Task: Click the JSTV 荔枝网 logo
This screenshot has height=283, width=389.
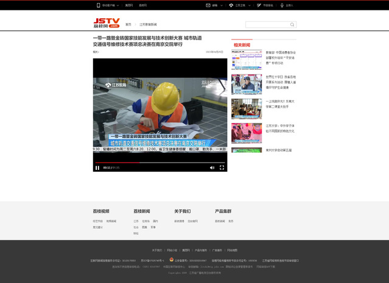Action: coord(105,24)
